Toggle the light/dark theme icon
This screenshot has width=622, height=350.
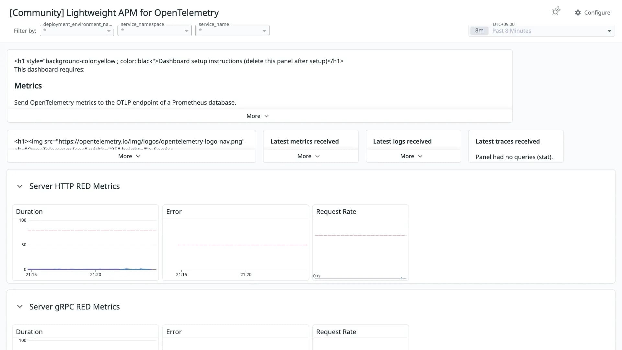coord(556,12)
